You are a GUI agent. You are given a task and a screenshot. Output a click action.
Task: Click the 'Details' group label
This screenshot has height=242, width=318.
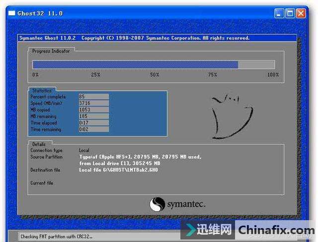[39, 144]
